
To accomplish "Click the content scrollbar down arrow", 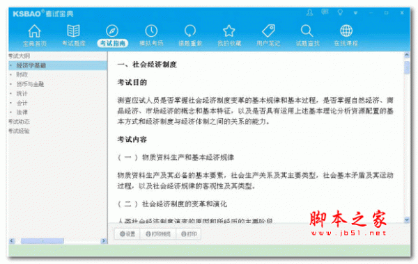I will pyautogui.click(x=407, y=220).
